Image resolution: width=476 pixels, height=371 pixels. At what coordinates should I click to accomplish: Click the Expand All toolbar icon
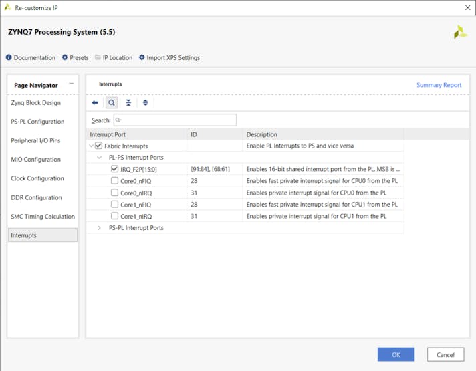click(145, 103)
